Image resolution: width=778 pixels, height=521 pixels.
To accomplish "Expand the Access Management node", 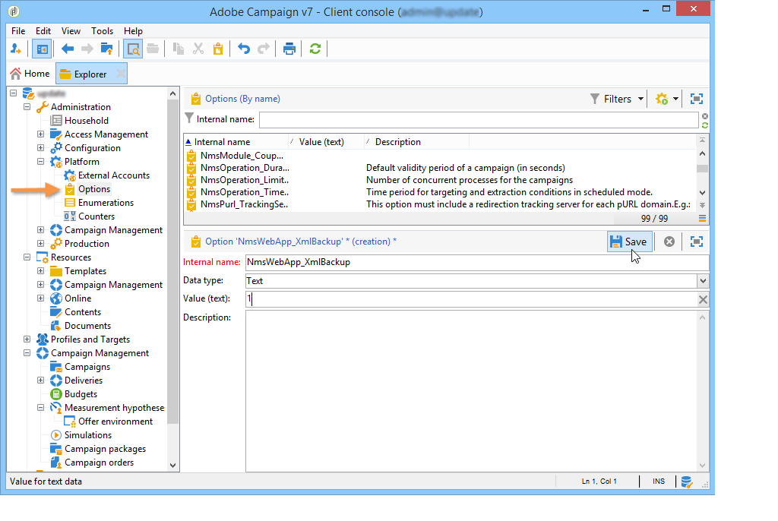I will pyautogui.click(x=41, y=134).
